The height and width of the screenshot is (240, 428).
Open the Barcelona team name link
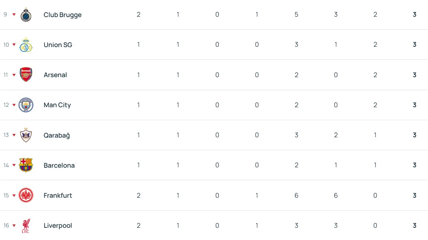pyautogui.click(x=59, y=165)
